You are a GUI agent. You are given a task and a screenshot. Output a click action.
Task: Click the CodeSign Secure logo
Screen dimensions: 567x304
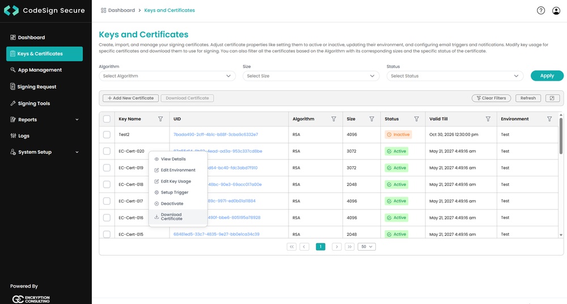[44, 11]
